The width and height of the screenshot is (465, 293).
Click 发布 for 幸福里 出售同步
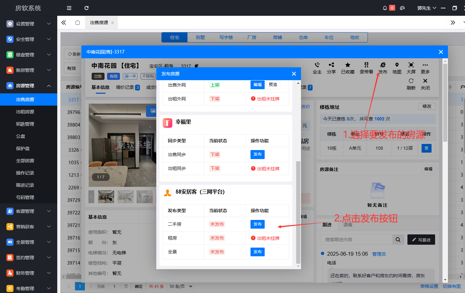point(258,155)
